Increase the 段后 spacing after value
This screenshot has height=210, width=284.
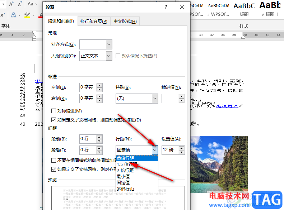[x=99, y=148]
